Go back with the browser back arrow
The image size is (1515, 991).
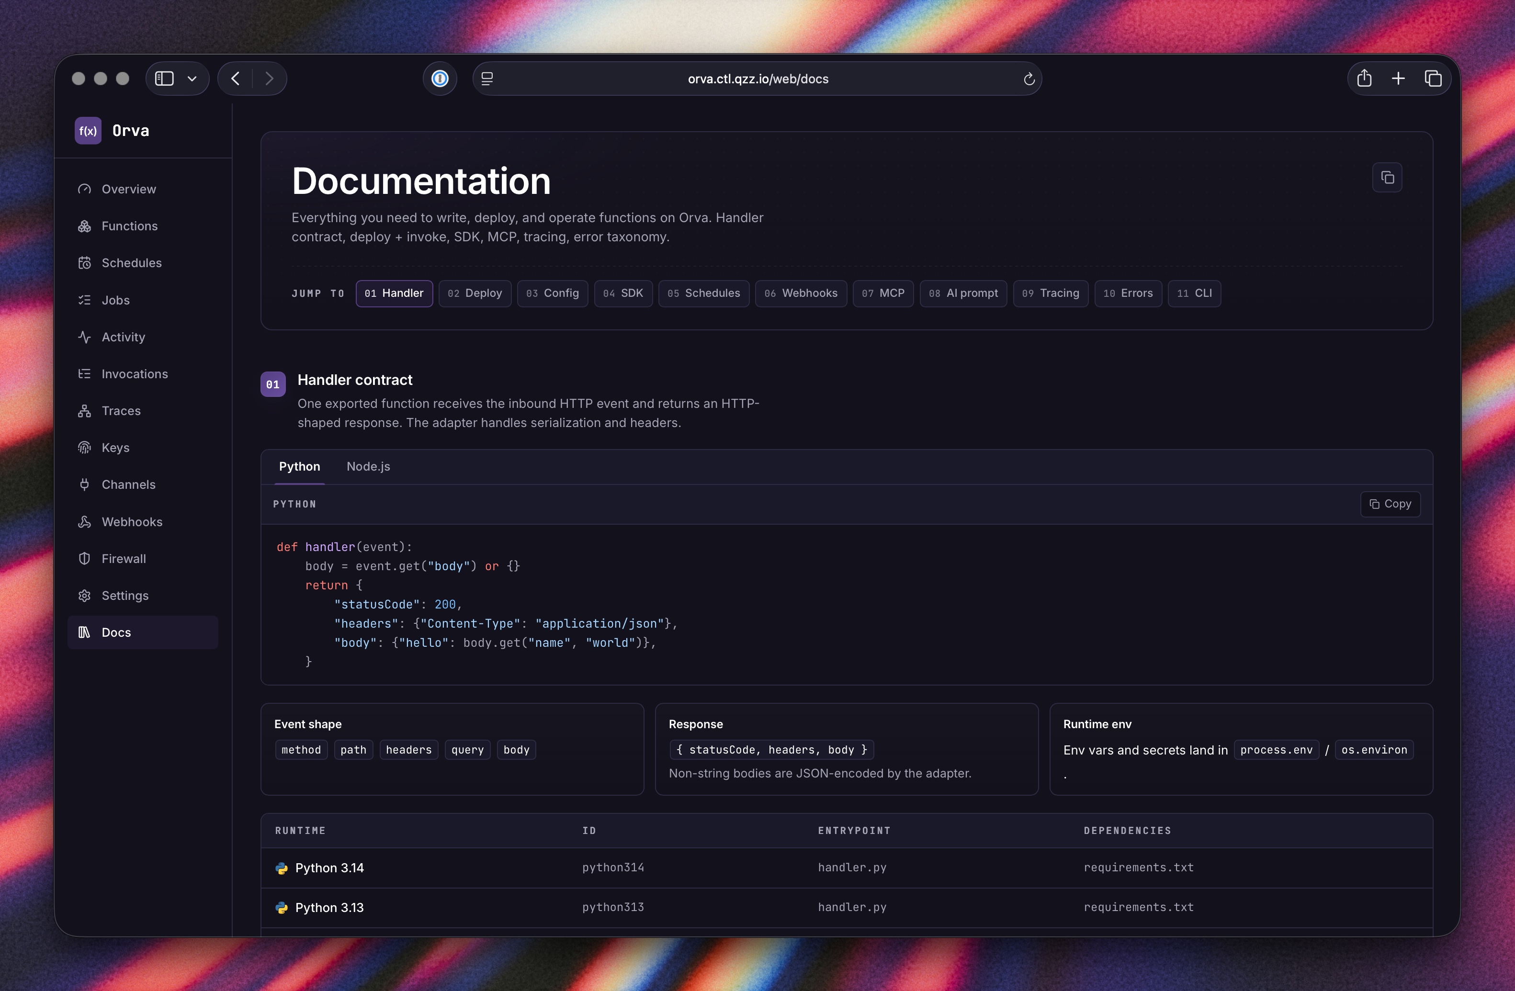(x=236, y=79)
